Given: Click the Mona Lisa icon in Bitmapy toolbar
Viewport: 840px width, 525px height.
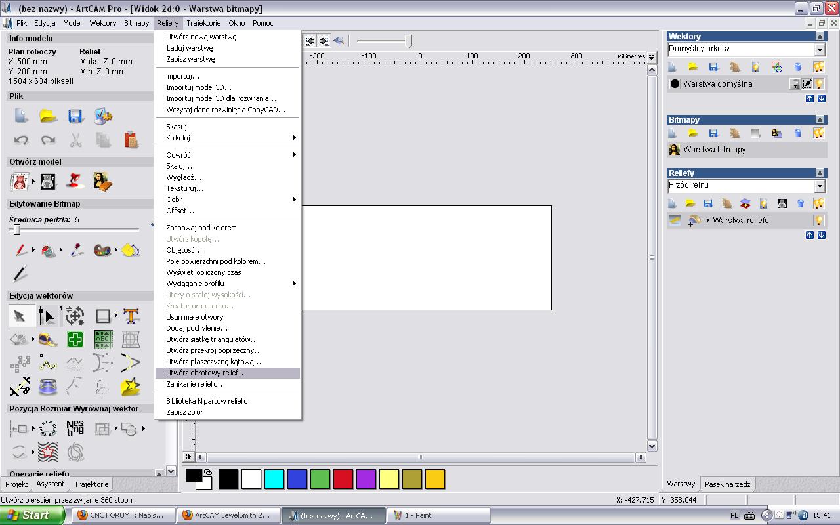Looking at the screenshot, I should 777,133.
